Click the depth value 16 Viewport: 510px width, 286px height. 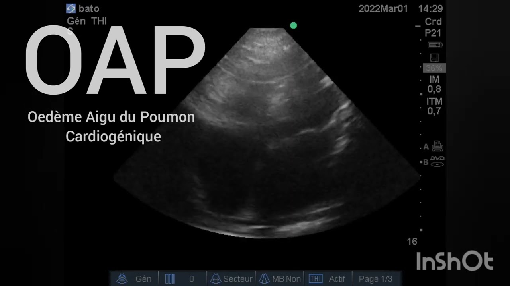coord(412,242)
